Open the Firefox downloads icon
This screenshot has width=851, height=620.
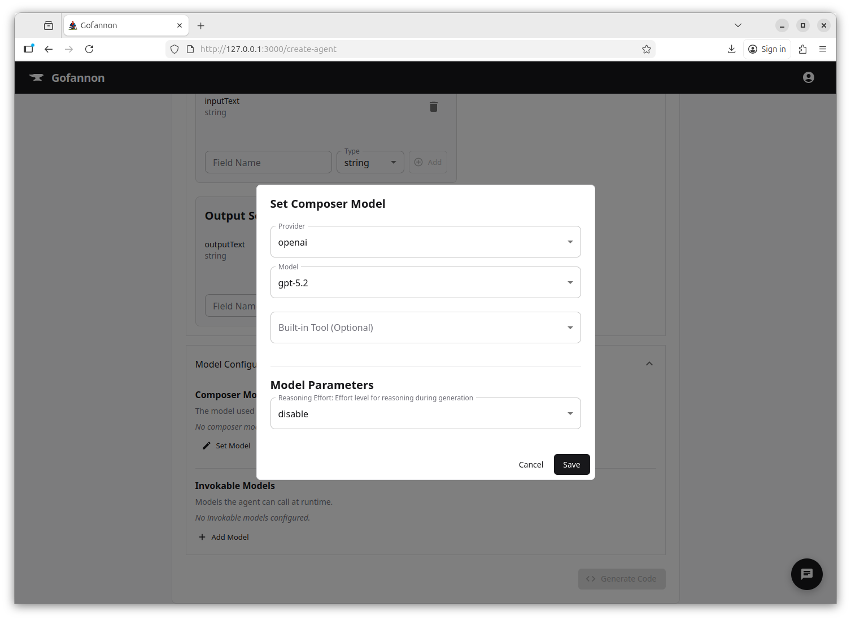point(731,49)
